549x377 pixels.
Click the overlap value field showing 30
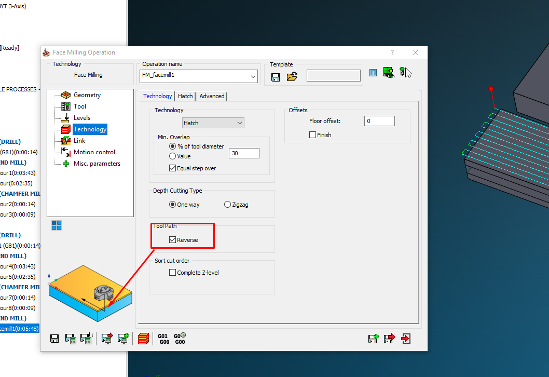244,153
